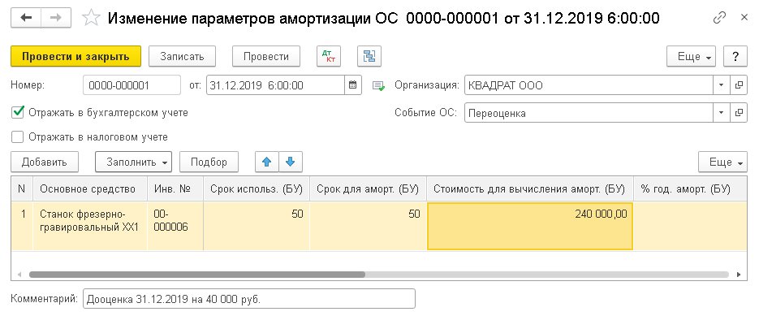Expand Организация dropdown list

[x=721, y=85]
